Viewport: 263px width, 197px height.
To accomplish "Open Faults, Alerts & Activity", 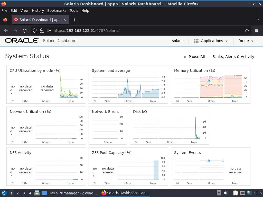I will (x=233, y=57).
